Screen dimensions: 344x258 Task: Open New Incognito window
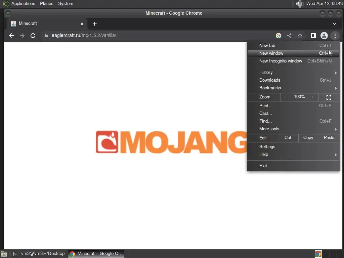[x=293, y=61]
